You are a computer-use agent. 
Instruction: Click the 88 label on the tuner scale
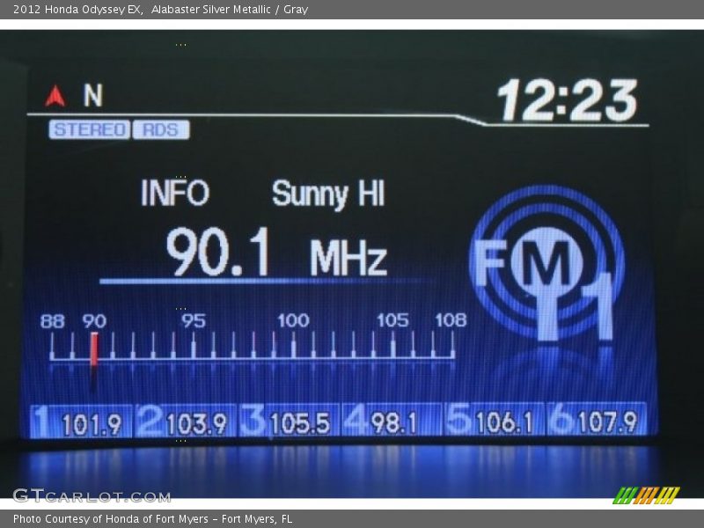coord(53,321)
